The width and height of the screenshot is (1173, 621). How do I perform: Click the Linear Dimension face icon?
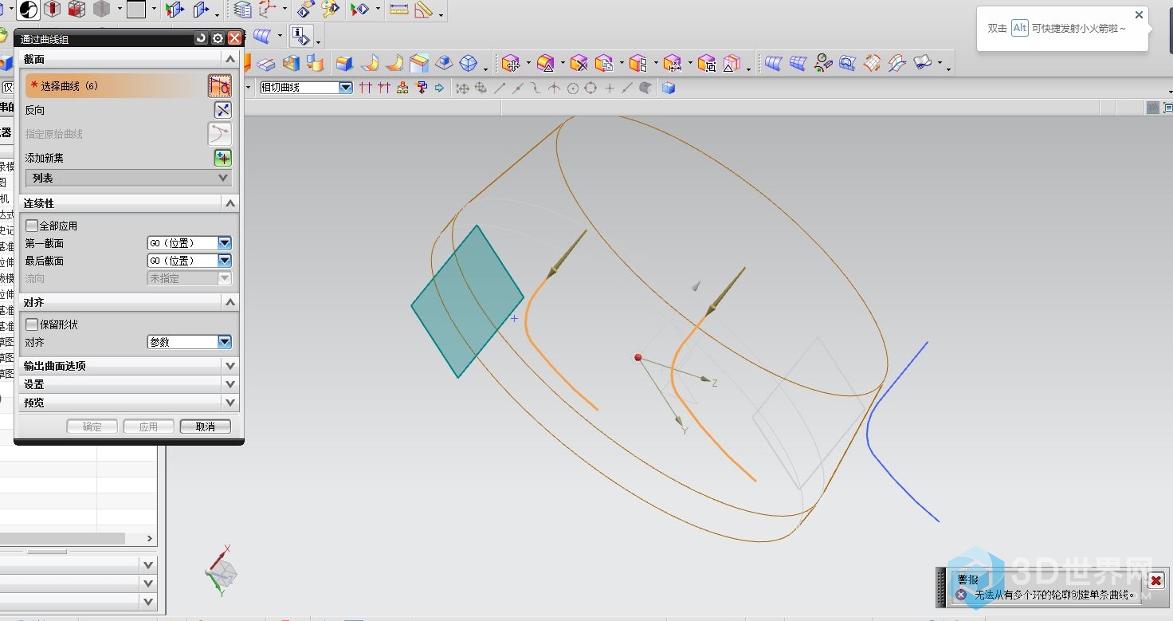672,64
